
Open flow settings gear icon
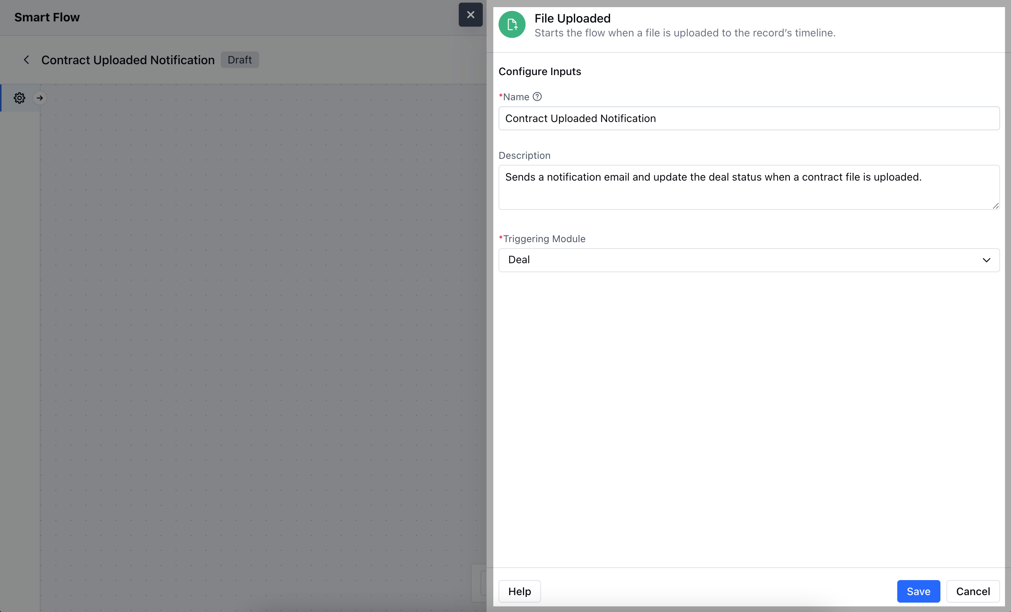click(19, 98)
